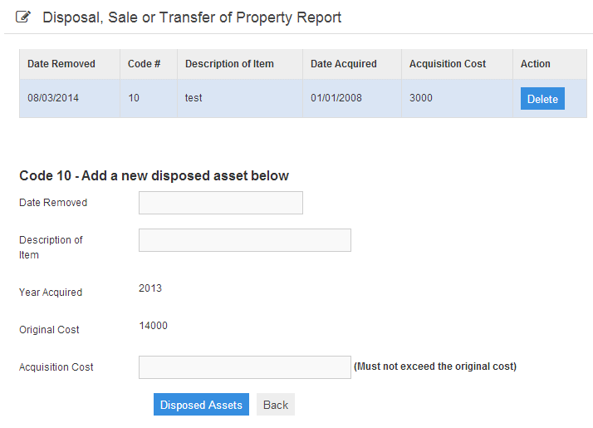Click the Code # column header
This screenshot has width=593, height=428.
[144, 64]
